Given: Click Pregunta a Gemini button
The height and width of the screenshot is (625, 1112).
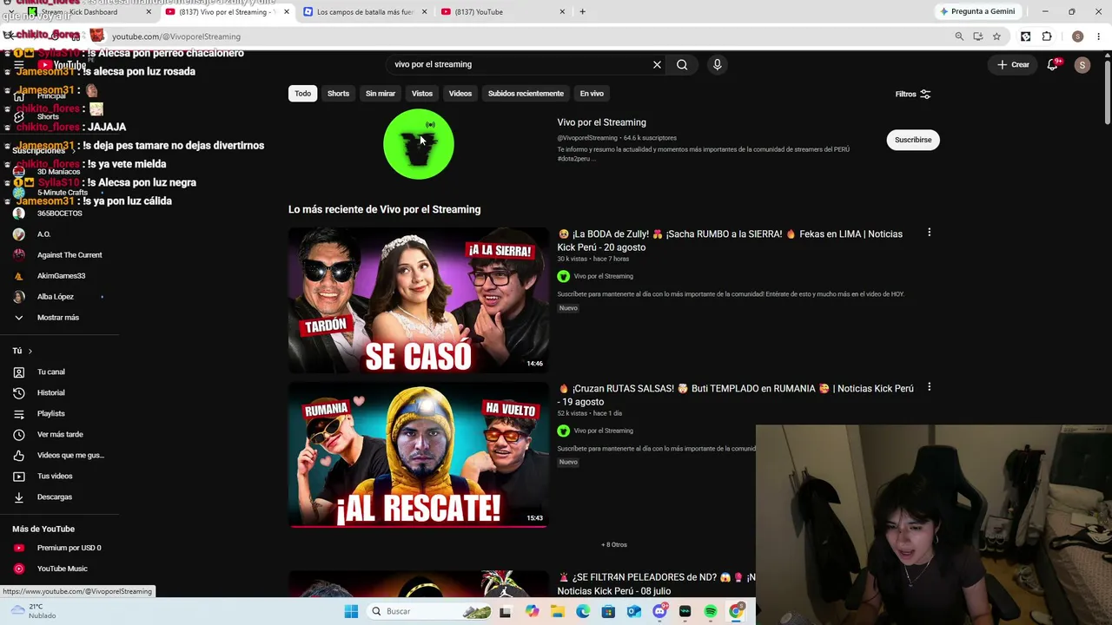Looking at the screenshot, I should coord(977,12).
